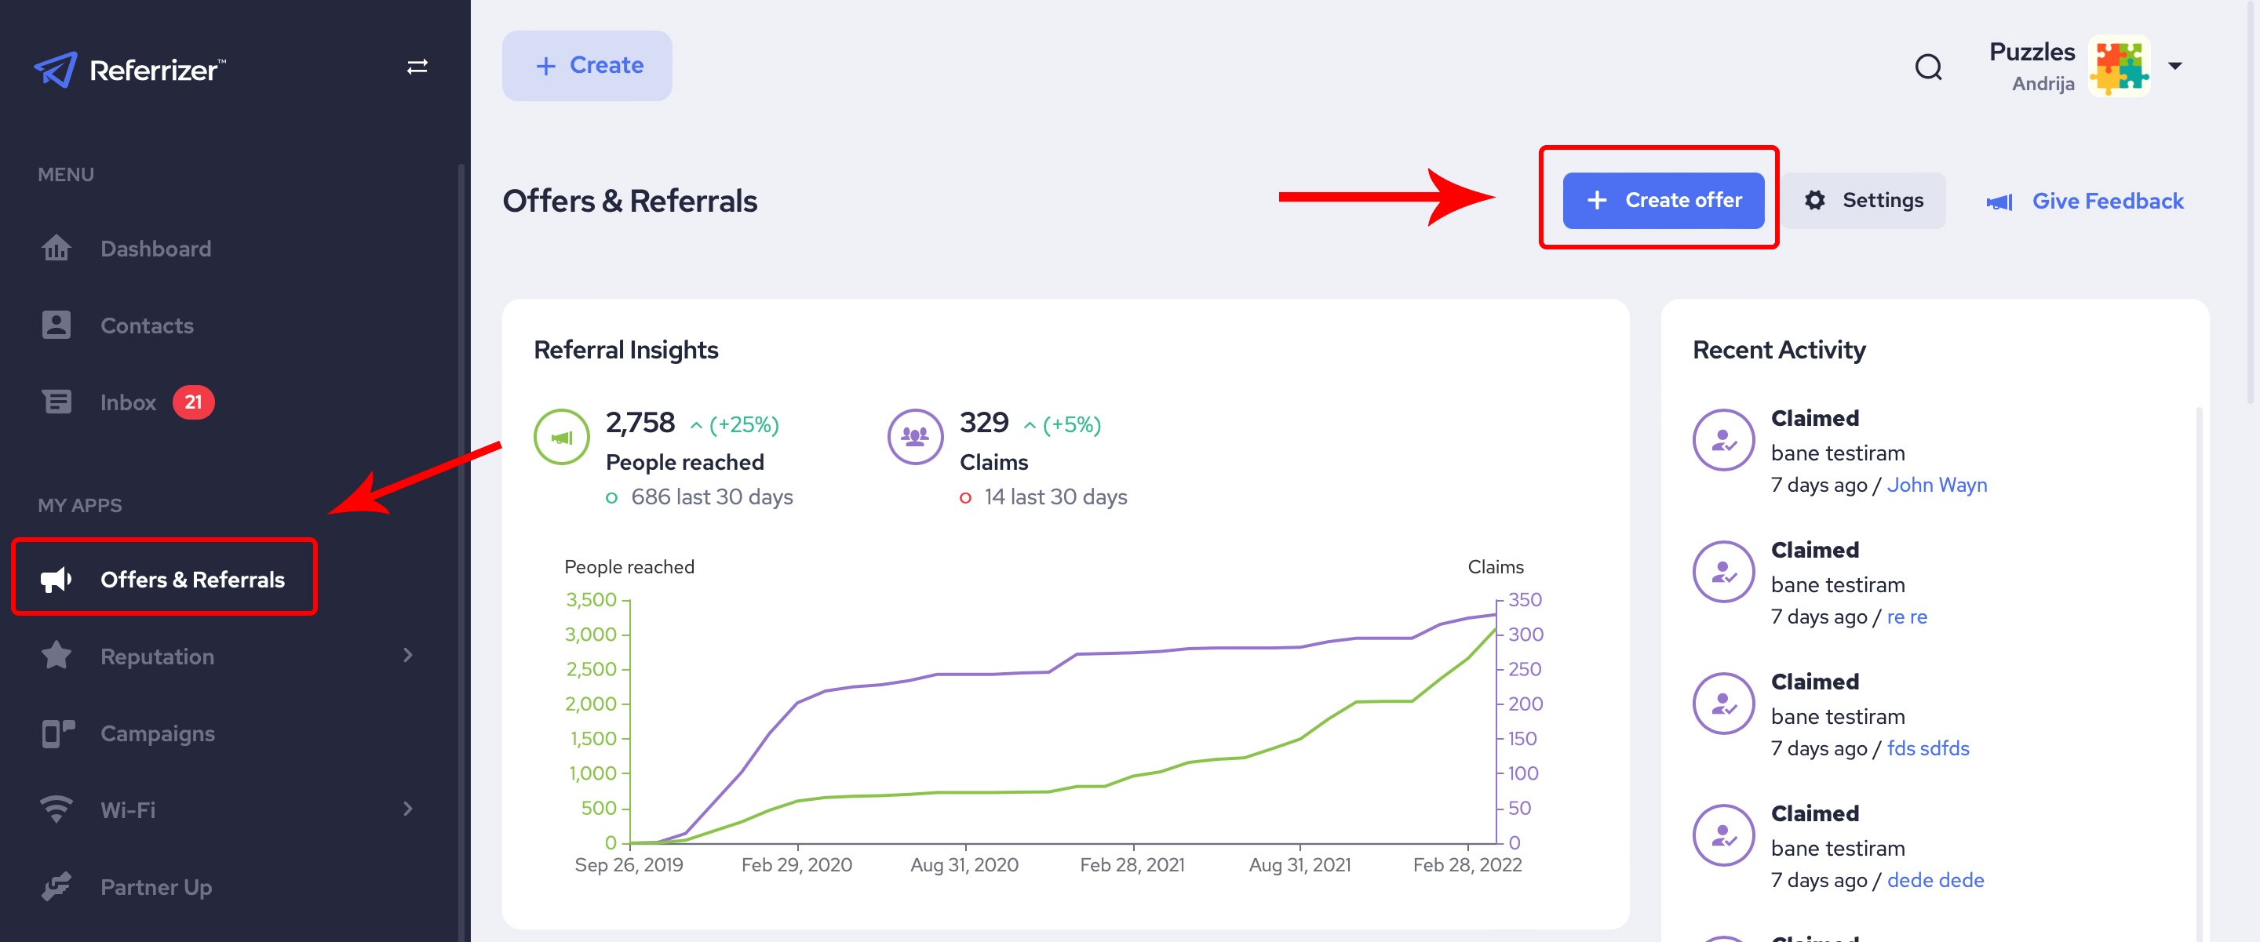
Task: Click the Offers & Referrals page title
Action: coord(630,201)
